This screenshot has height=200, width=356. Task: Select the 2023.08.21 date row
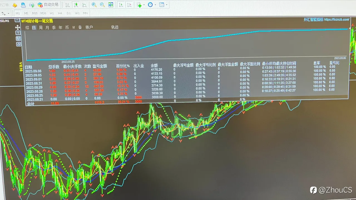coord(35,99)
